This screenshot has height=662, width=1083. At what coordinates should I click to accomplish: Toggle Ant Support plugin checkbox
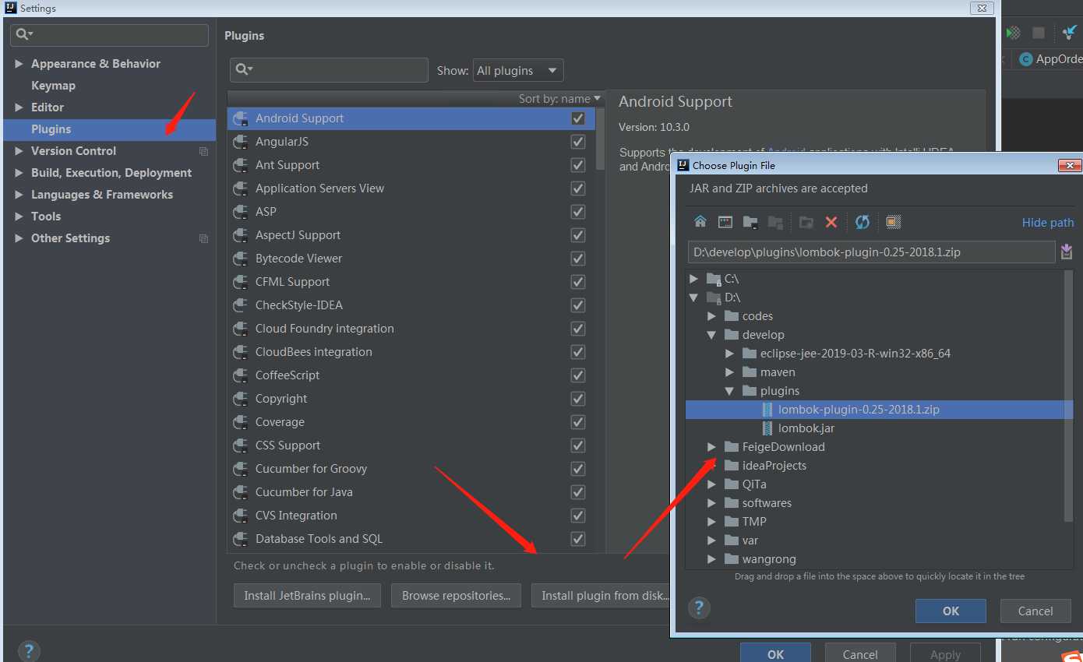point(578,165)
